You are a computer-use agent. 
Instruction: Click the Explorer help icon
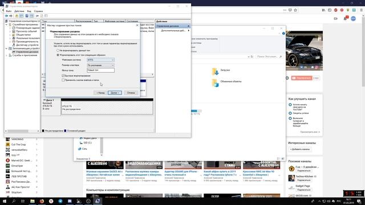click(x=283, y=34)
